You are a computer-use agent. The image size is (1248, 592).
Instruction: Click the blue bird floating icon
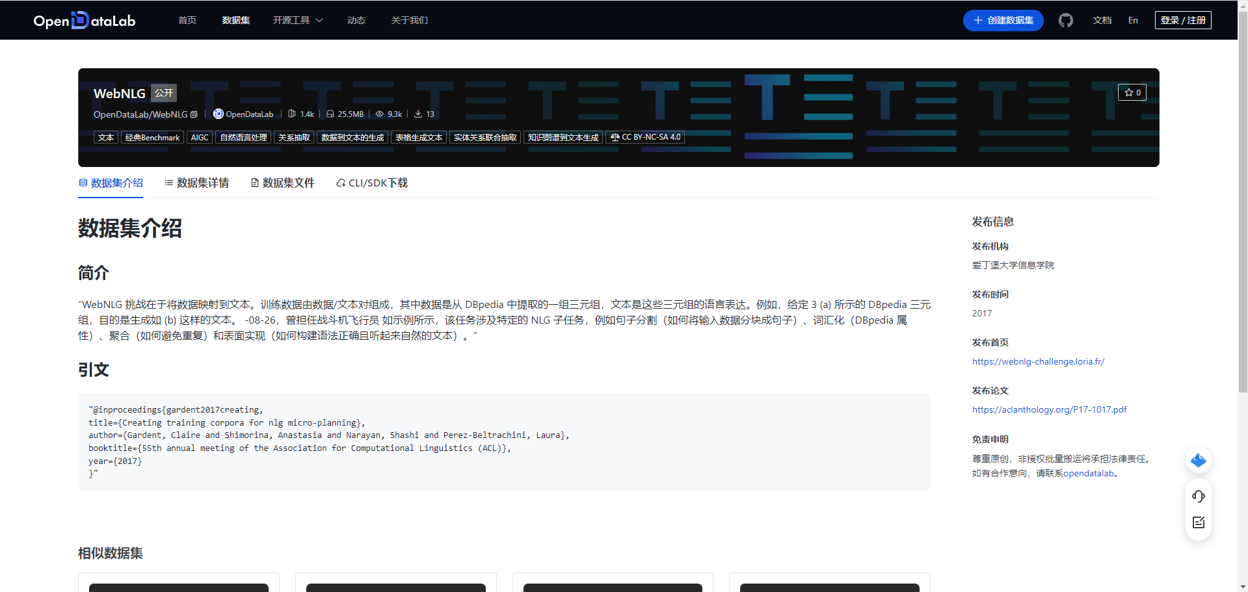click(1199, 461)
